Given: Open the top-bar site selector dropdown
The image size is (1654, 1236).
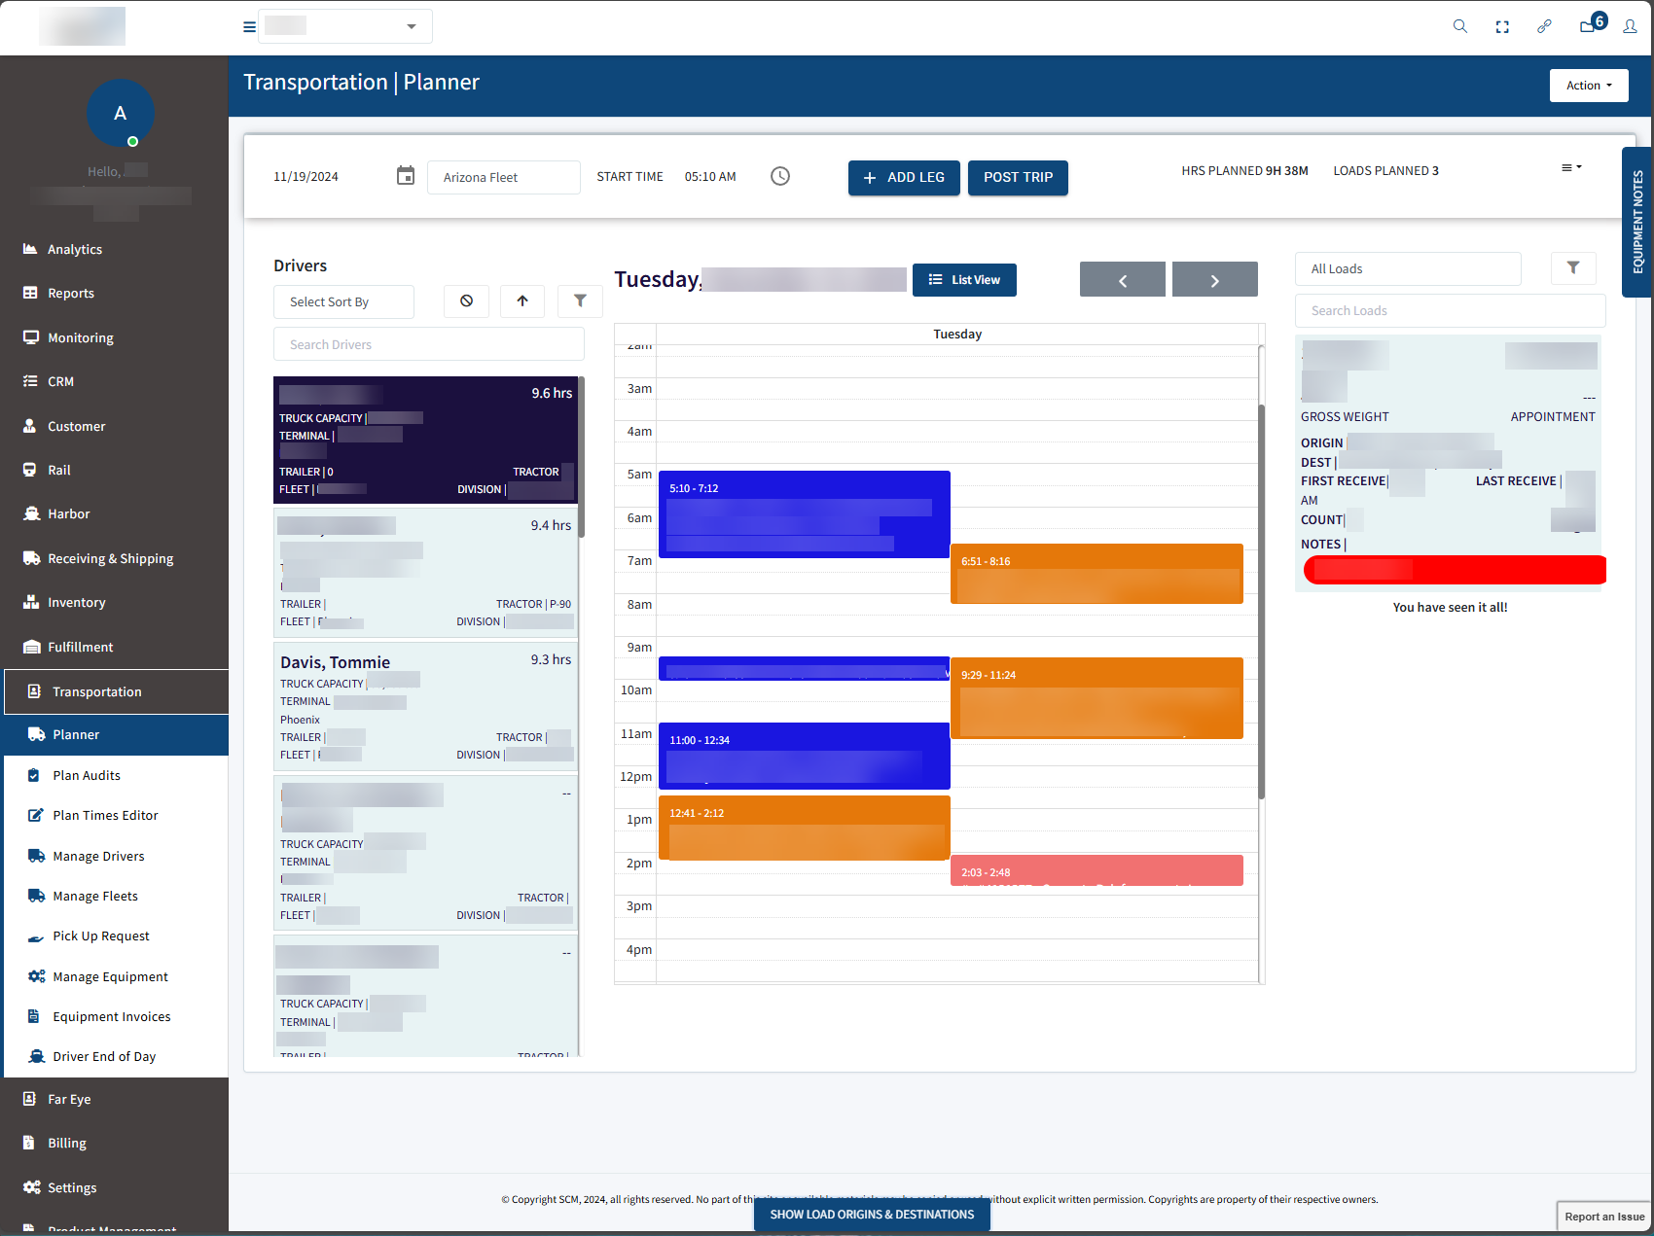Looking at the screenshot, I should click(x=345, y=26).
